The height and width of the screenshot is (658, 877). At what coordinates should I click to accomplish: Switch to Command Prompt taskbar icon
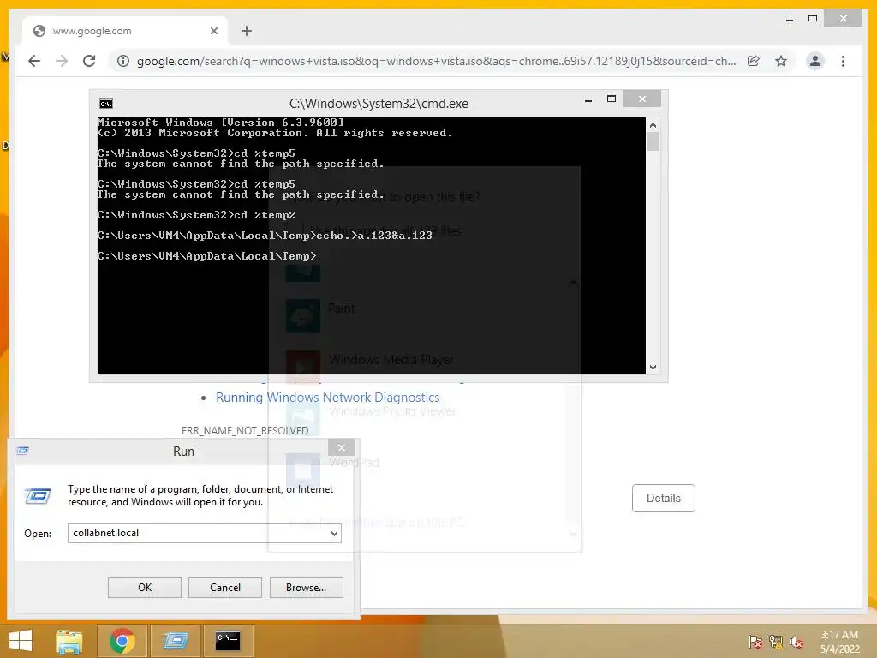click(228, 641)
